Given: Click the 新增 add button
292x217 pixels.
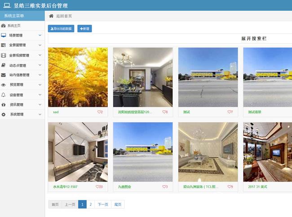Looking at the screenshot, I should (84, 28).
